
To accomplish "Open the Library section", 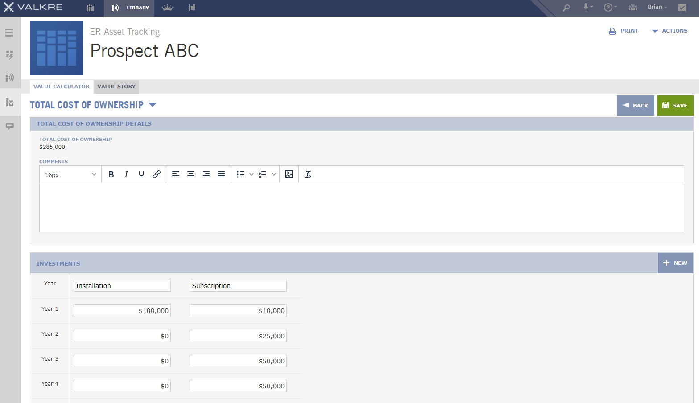I will click(129, 8).
